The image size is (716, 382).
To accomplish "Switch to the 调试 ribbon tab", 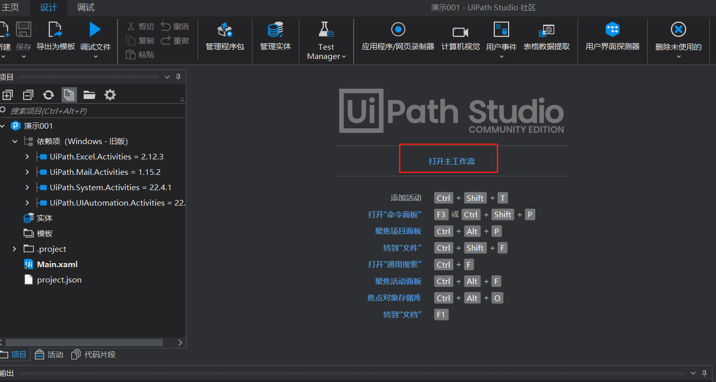I will (x=86, y=7).
